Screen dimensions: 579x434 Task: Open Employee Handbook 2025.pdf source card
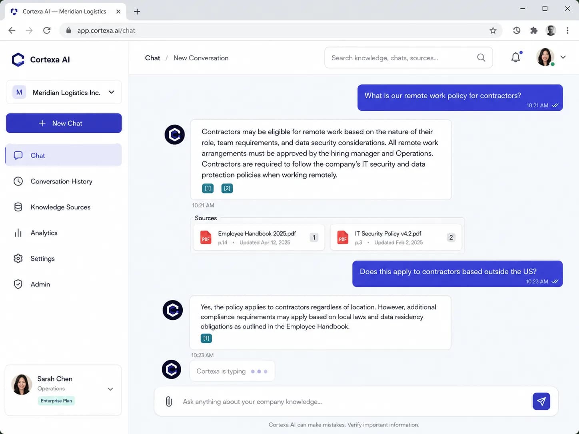tap(259, 237)
